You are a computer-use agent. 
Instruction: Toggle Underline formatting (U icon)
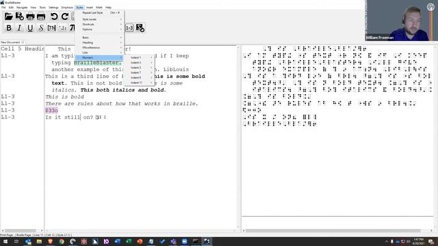(30, 28)
